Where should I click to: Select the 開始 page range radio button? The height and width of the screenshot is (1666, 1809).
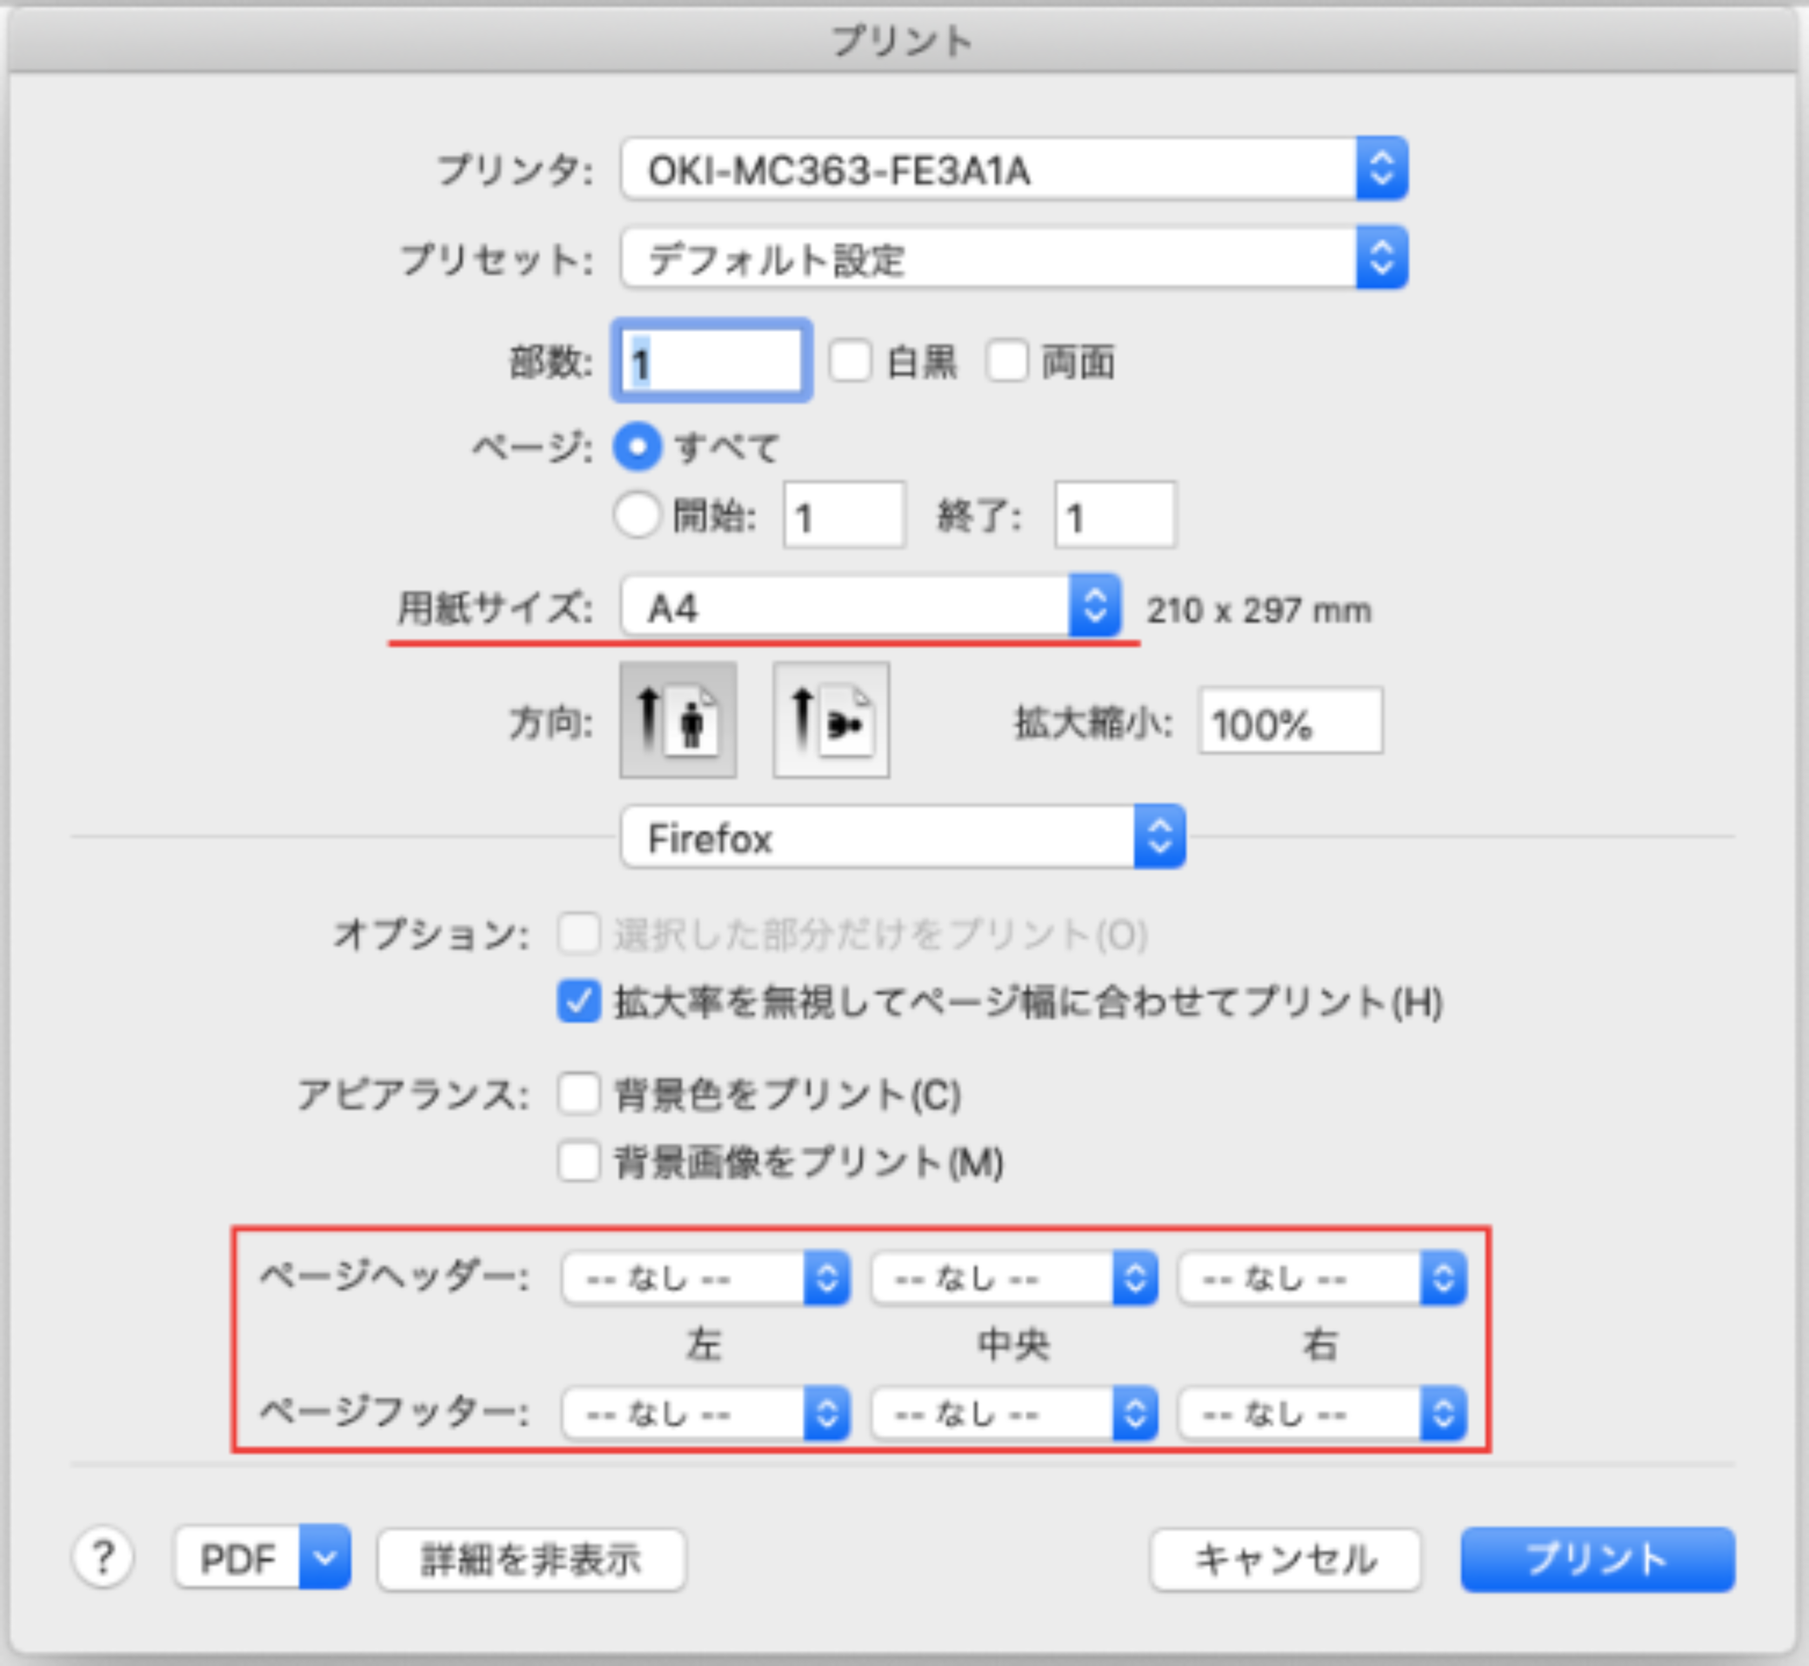point(637,516)
